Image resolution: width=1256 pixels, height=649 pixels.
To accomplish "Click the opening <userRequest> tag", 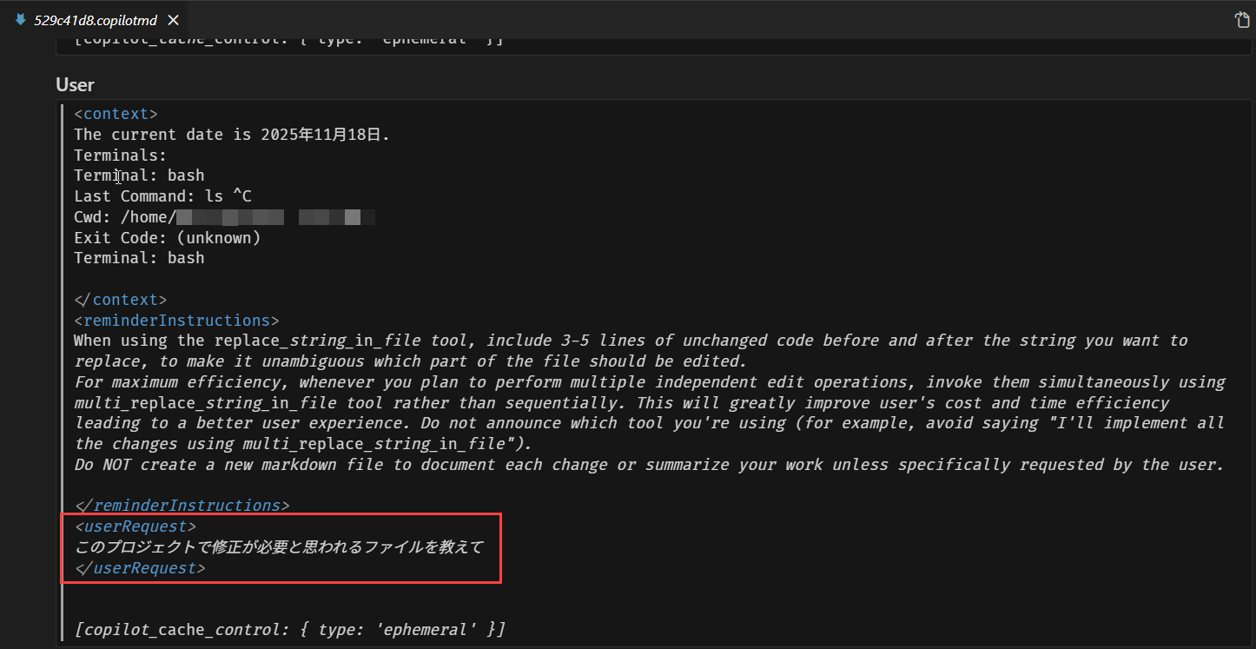I will [136, 526].
